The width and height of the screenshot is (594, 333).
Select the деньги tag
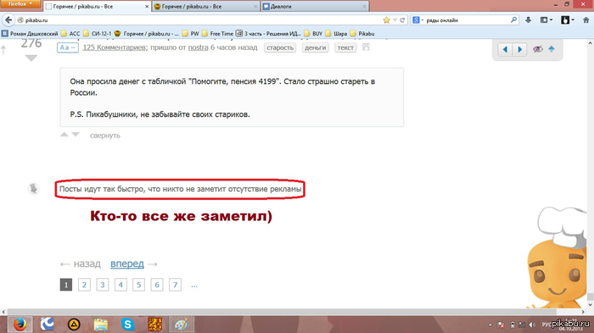(x=315, y=47)
